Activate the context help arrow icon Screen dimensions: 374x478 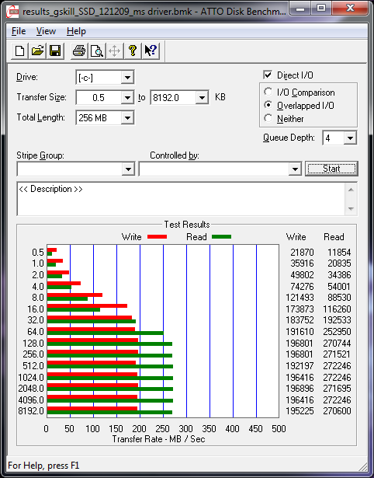(151, 51)
